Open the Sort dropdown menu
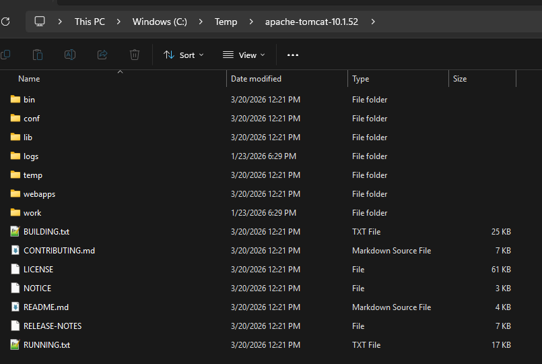 183,55
